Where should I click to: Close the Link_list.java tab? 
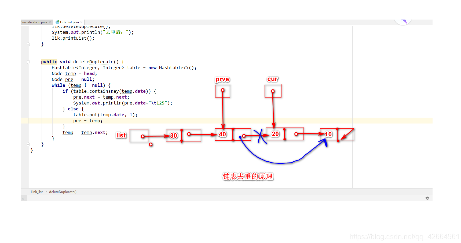(82, 22)
